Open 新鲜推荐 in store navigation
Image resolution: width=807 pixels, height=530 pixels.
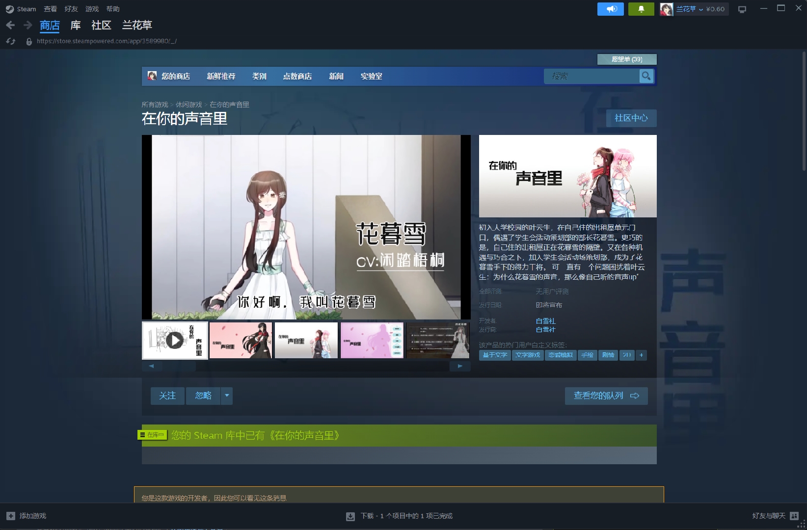coord(221,76)
